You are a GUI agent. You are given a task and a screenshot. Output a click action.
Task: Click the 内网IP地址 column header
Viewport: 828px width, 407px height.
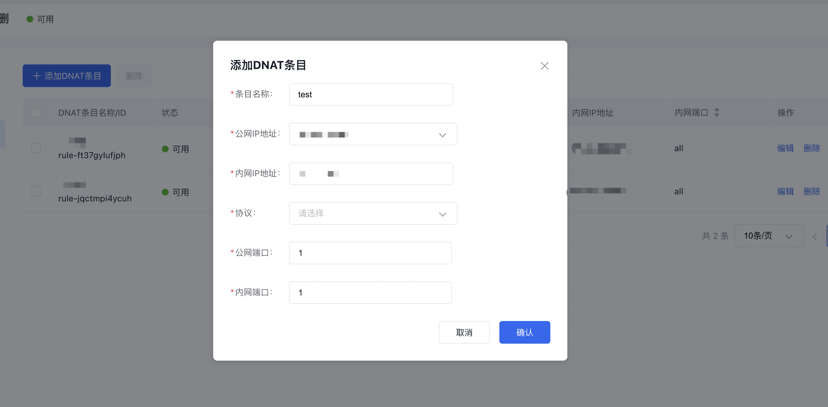click(592, 113)
